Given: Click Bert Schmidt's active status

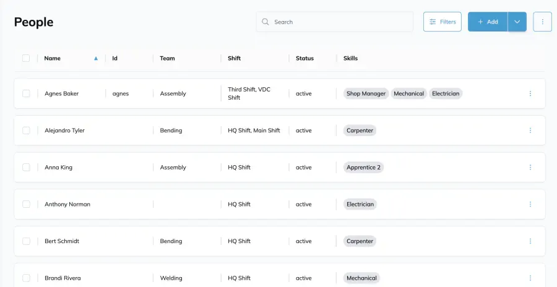Looking at the screenshot, I should click(304, 241).
